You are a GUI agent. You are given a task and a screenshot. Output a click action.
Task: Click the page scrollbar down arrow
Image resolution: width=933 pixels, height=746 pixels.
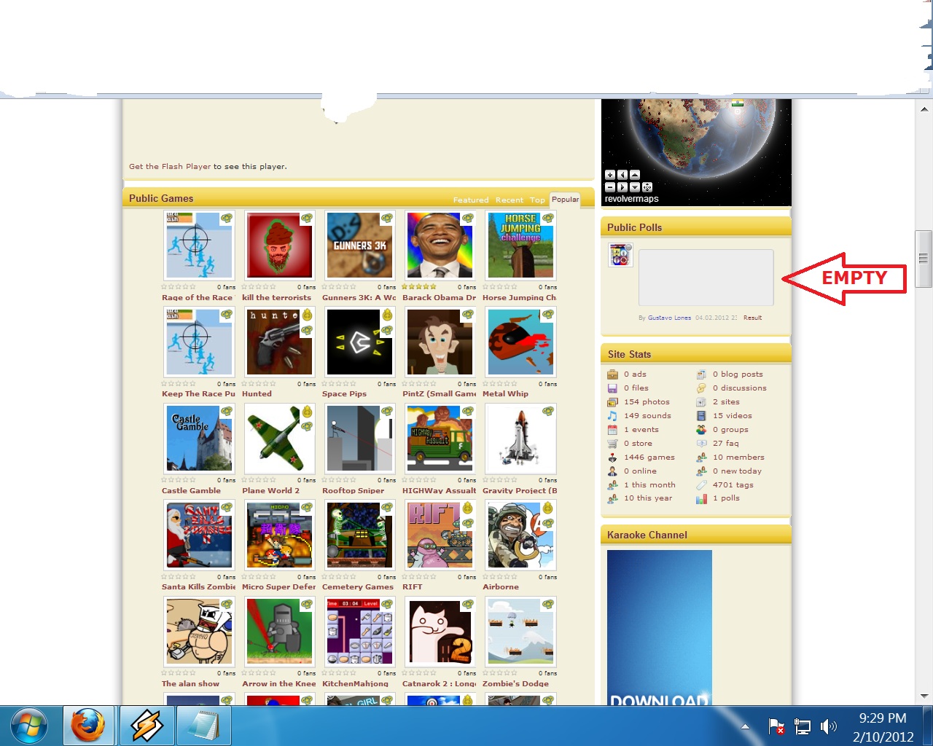click(x=924, y=696)
